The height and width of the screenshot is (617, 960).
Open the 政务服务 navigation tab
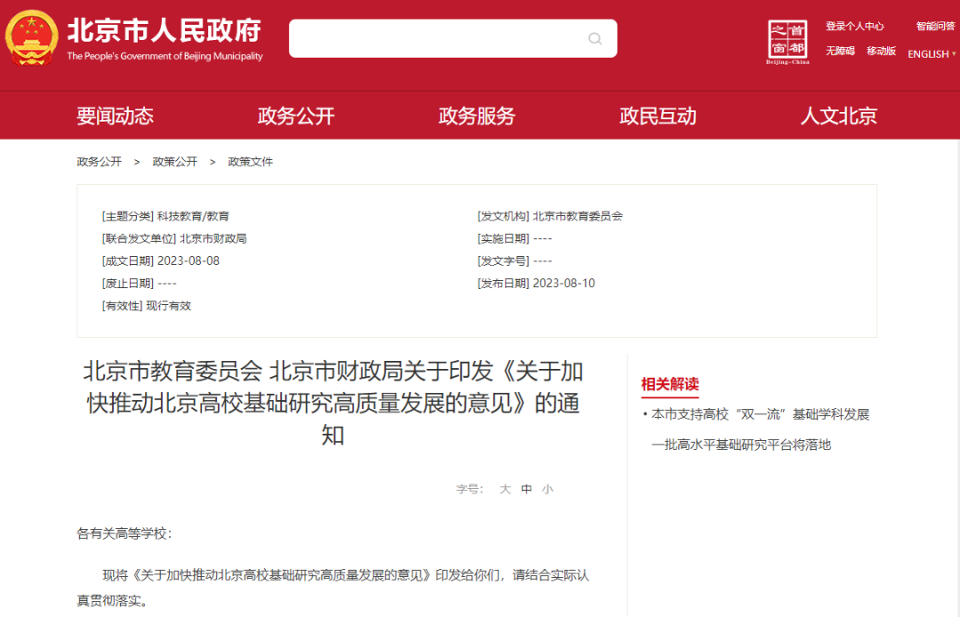tap(477, 116)
